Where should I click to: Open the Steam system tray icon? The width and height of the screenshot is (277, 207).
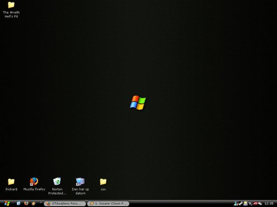[x=241, y=203]
